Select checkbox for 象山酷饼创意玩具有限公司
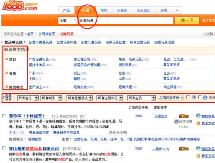Image resolution: width=215 pixels, height=163 pixels. (x=4, y=148)
